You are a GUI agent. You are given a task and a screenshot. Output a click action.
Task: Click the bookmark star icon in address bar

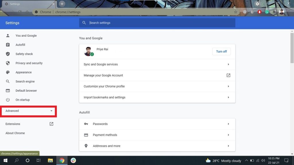click(x=236, y=12)
